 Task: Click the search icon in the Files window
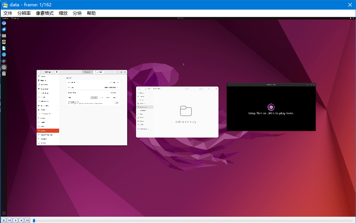click(187, 89)
